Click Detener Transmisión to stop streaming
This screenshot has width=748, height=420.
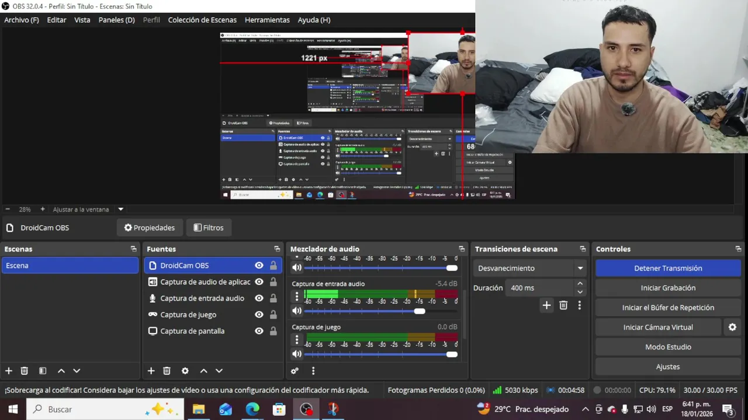tap(668, 268)
